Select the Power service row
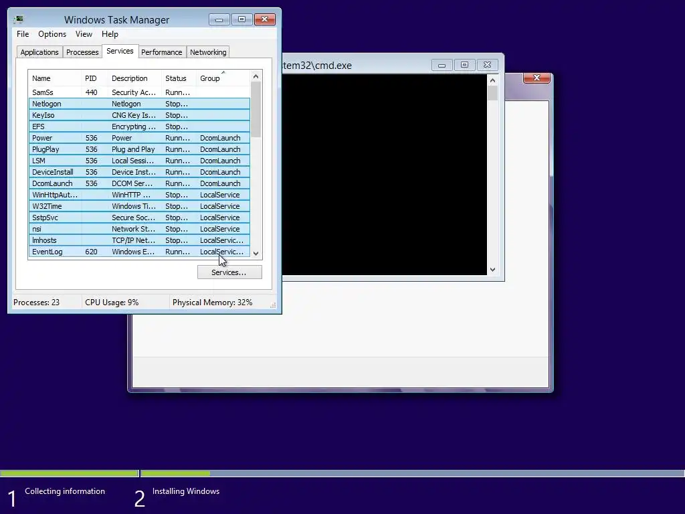The width and height of the screenshot is (685, 514). [139, 138]
